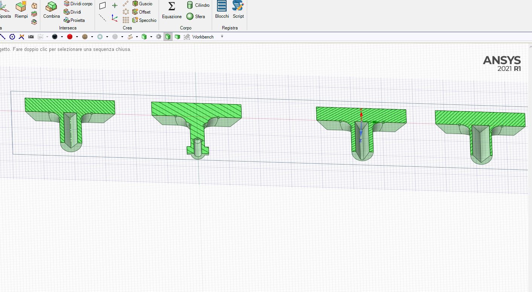Create a Sfera body
This screenshot has height=292, width=532.
(196, 16)
